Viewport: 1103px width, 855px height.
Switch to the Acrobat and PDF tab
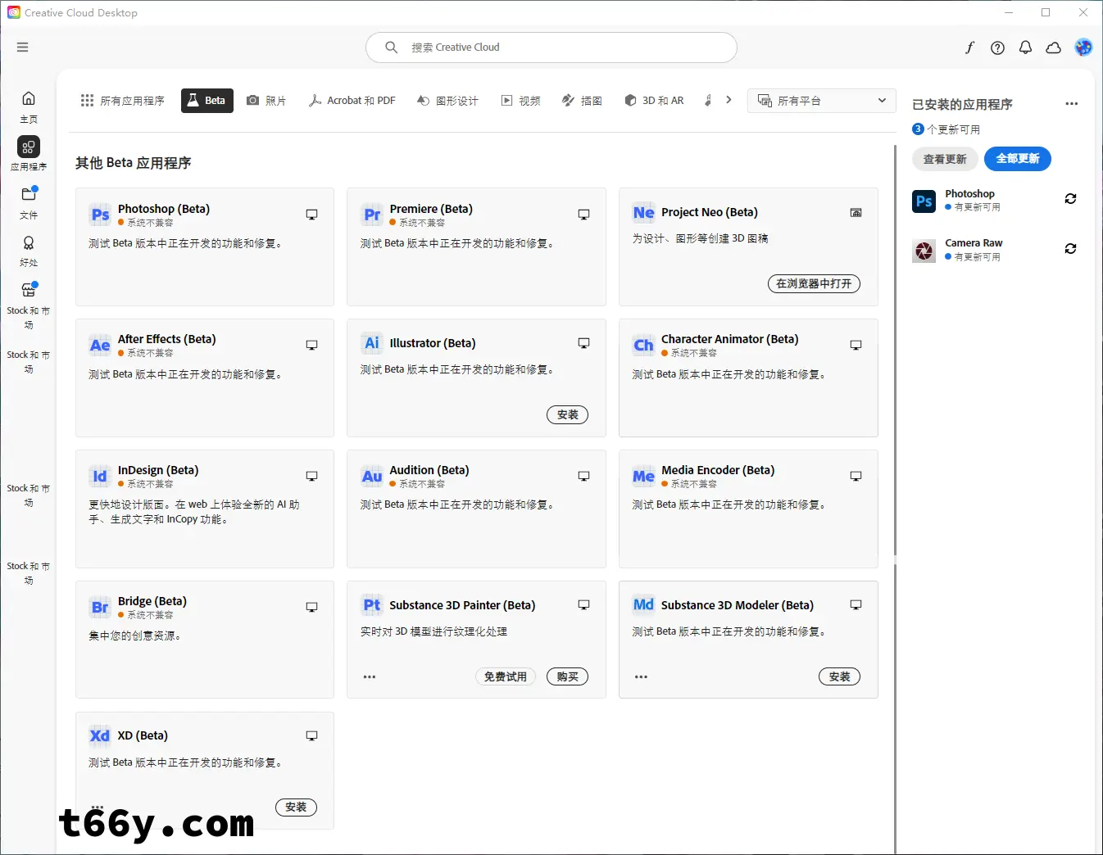352,101
